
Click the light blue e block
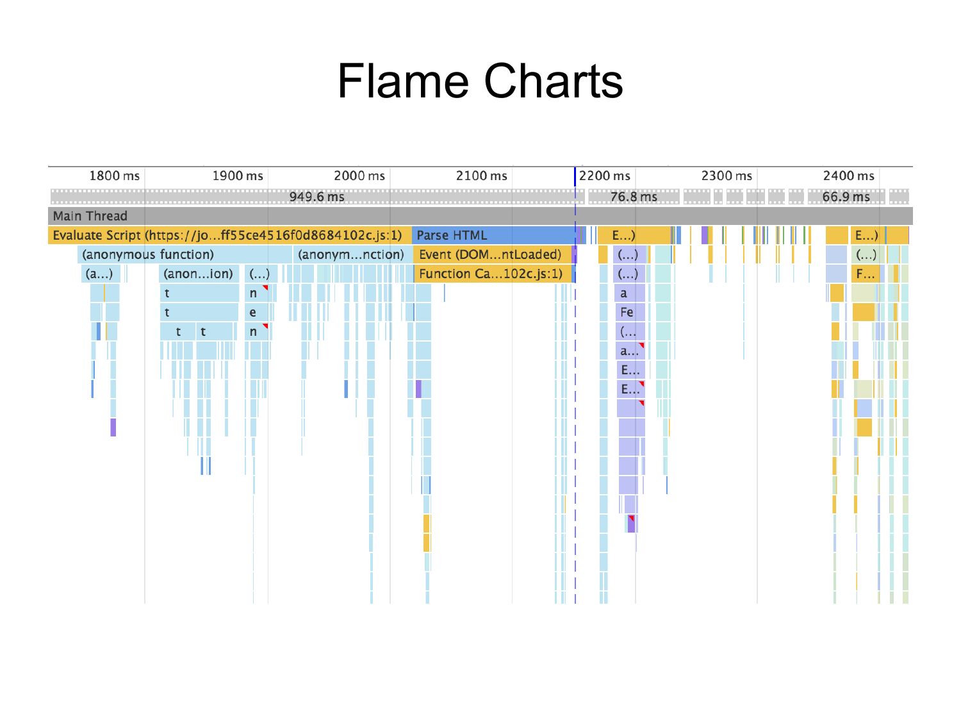click(256, 312)
